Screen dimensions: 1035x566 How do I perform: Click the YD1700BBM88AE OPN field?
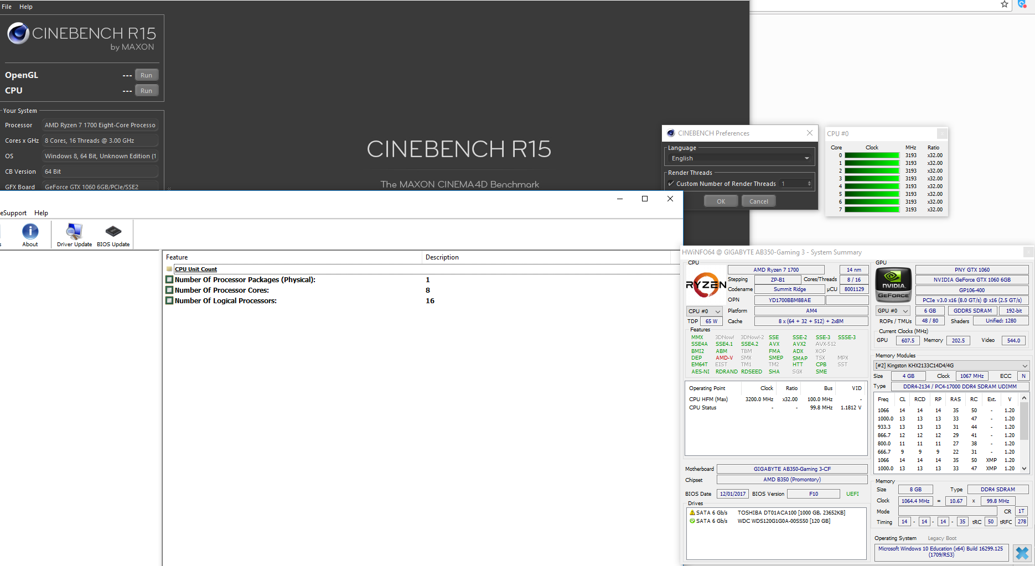pos(789,300)
